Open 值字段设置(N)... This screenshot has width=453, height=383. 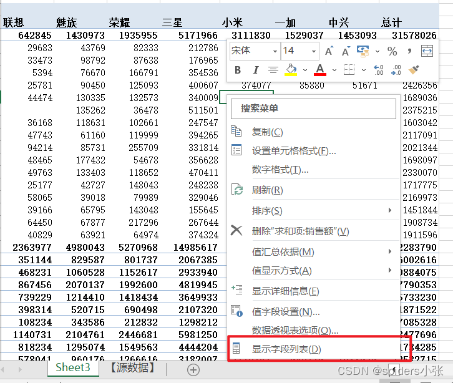(x=286, y=312)
